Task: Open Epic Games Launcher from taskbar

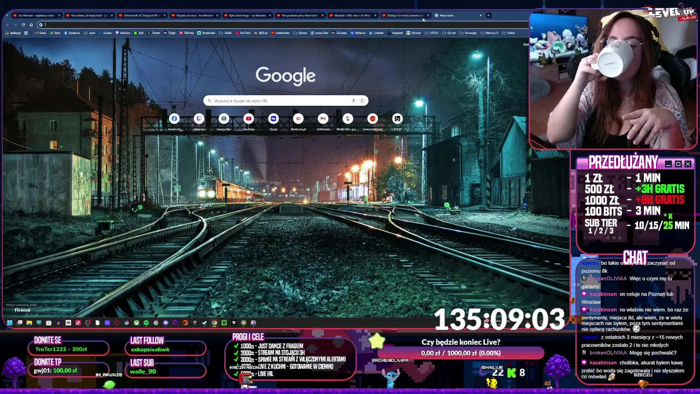Action: pyautogui.click(x=195, y=323)
